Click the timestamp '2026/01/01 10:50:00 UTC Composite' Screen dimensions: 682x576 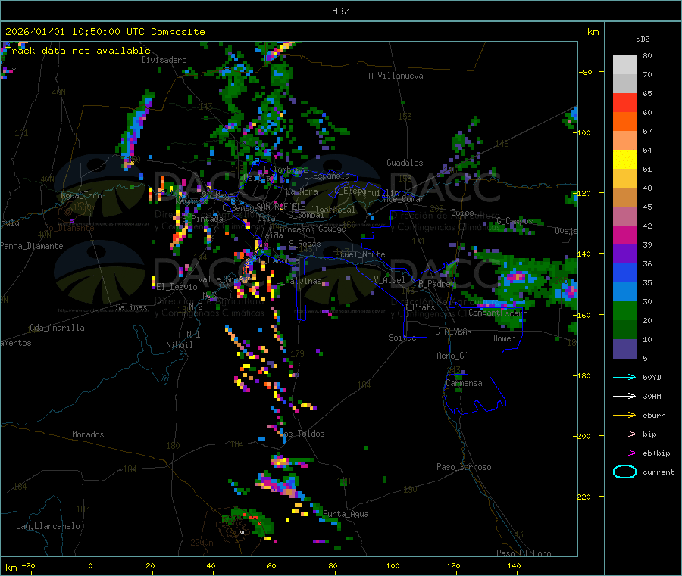click(105, 32)
